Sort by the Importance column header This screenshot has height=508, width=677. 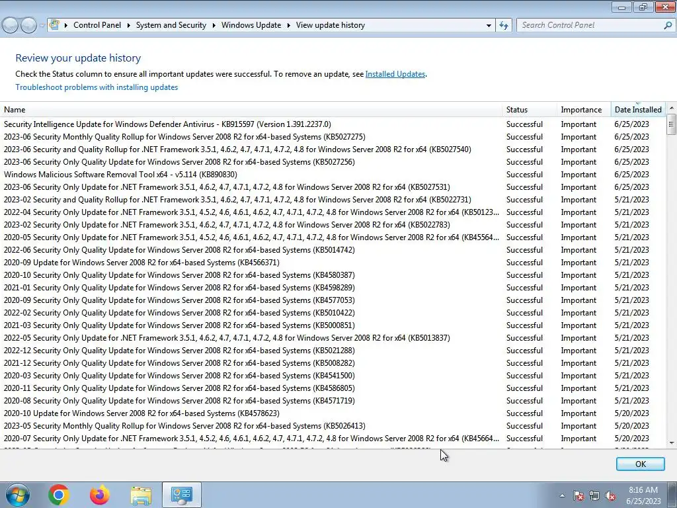pos(584,110)
